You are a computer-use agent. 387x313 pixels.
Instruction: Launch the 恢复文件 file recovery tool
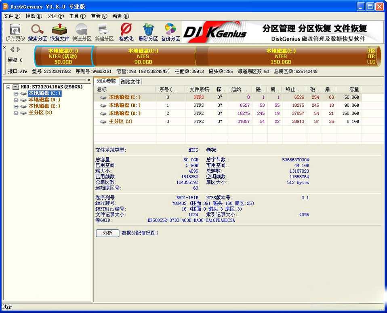click(x=60, y=32)
